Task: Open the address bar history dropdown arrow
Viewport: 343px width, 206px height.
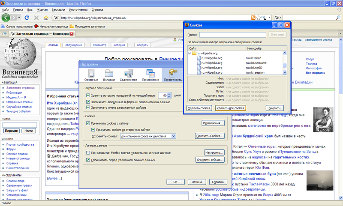Action: [x=269, y=18]
